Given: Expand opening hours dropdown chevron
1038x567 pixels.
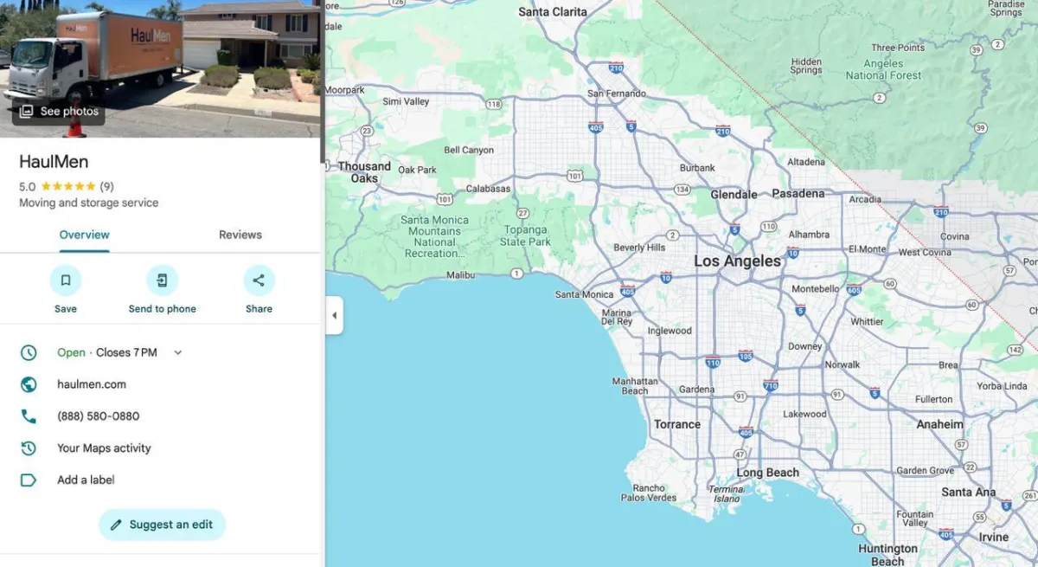Looking at the screenshot, I should (x=178, y=352).
